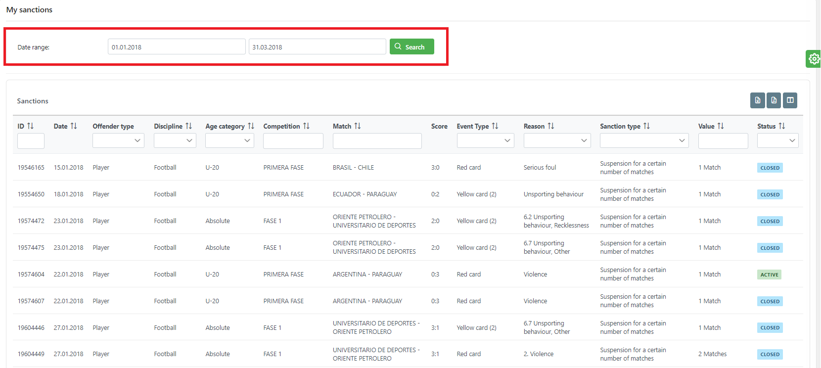
Task: Sort the table by ID column
Action: point(30,126)
